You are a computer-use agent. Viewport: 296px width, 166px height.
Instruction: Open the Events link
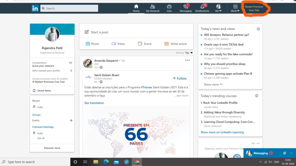[36, 120]
